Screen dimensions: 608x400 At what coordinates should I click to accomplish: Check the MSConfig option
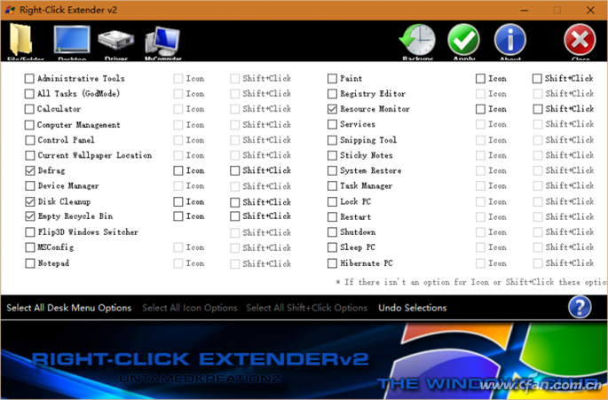[x=29, y=247]
